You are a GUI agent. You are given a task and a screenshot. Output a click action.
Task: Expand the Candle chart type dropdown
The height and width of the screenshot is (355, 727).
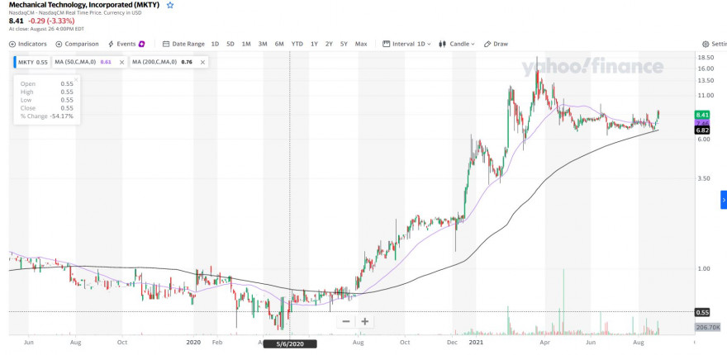point(457,44)
